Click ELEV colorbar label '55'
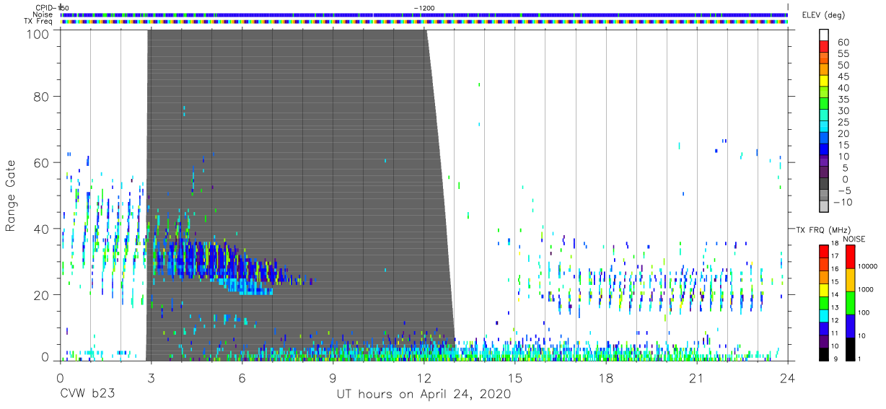The image size is (886, 409). (x=843, y=54)
